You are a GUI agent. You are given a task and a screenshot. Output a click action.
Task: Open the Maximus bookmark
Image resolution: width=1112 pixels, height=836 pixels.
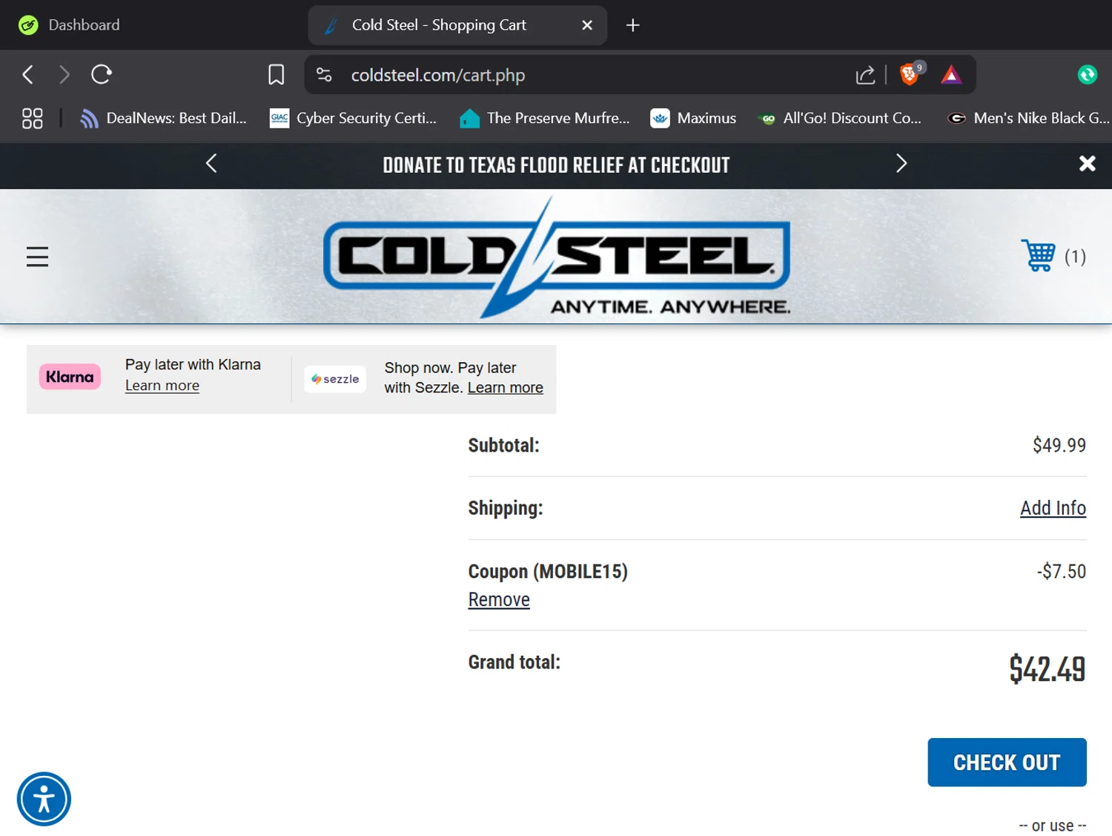tap(693, 119)
